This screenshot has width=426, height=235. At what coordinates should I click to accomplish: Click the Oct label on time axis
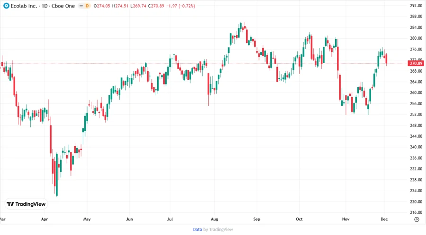(299, 219)
